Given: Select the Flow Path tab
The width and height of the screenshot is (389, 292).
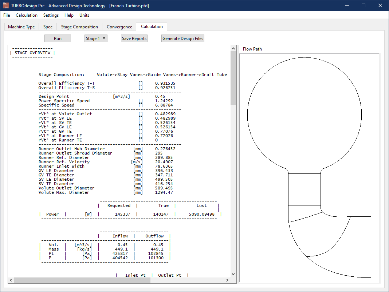Looking at the screenshot, I should click(x=252, y=48).
